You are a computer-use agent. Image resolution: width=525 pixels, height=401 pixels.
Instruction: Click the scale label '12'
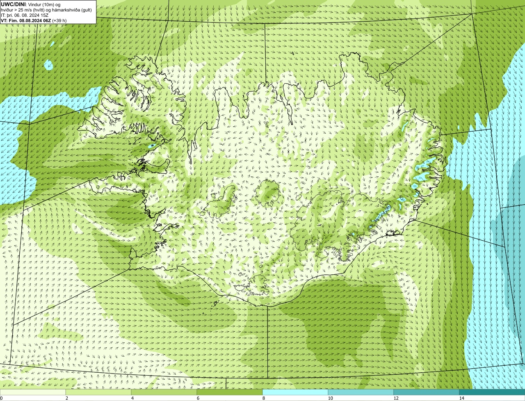[x=396, y=398]
